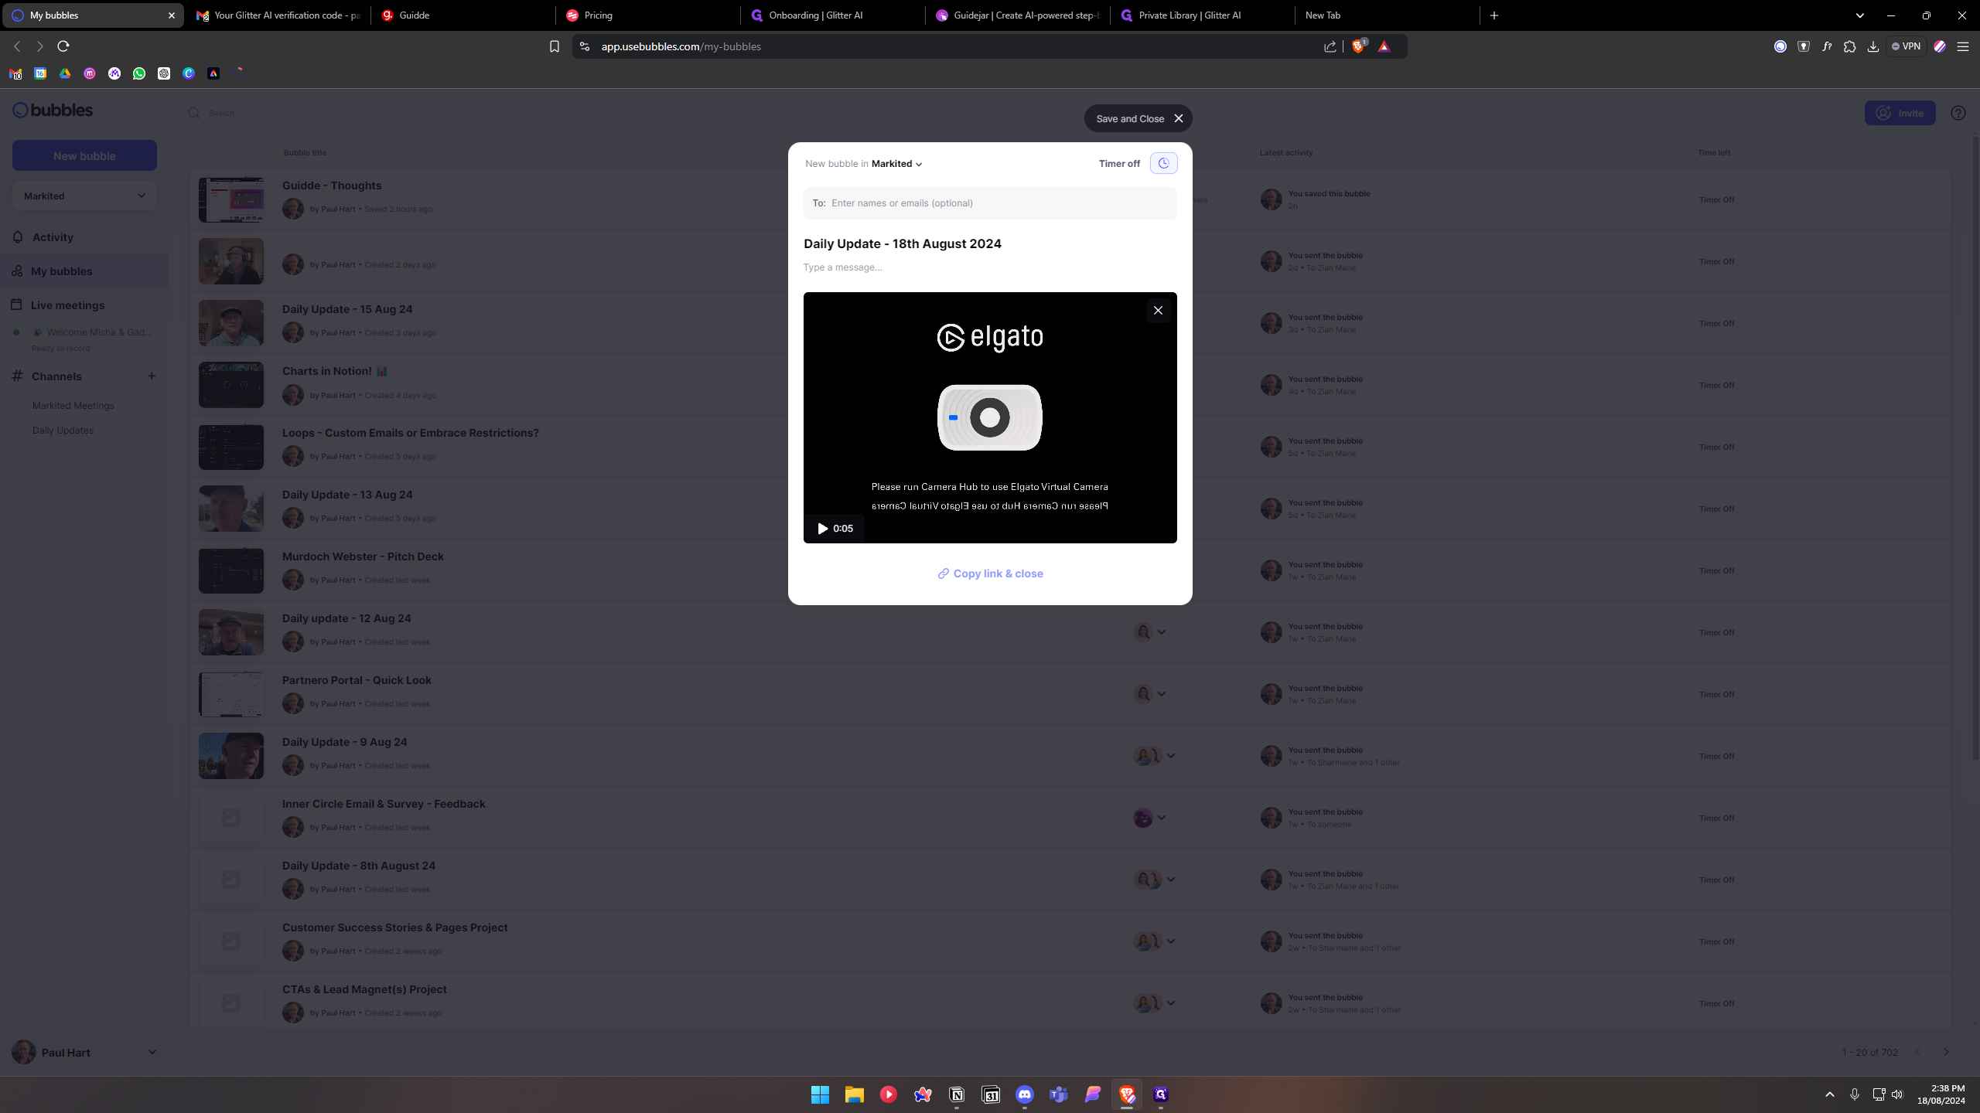Click the Invite button
The width and height of the screenshot is (1980, 1113).
click(x=1900, y=113)
